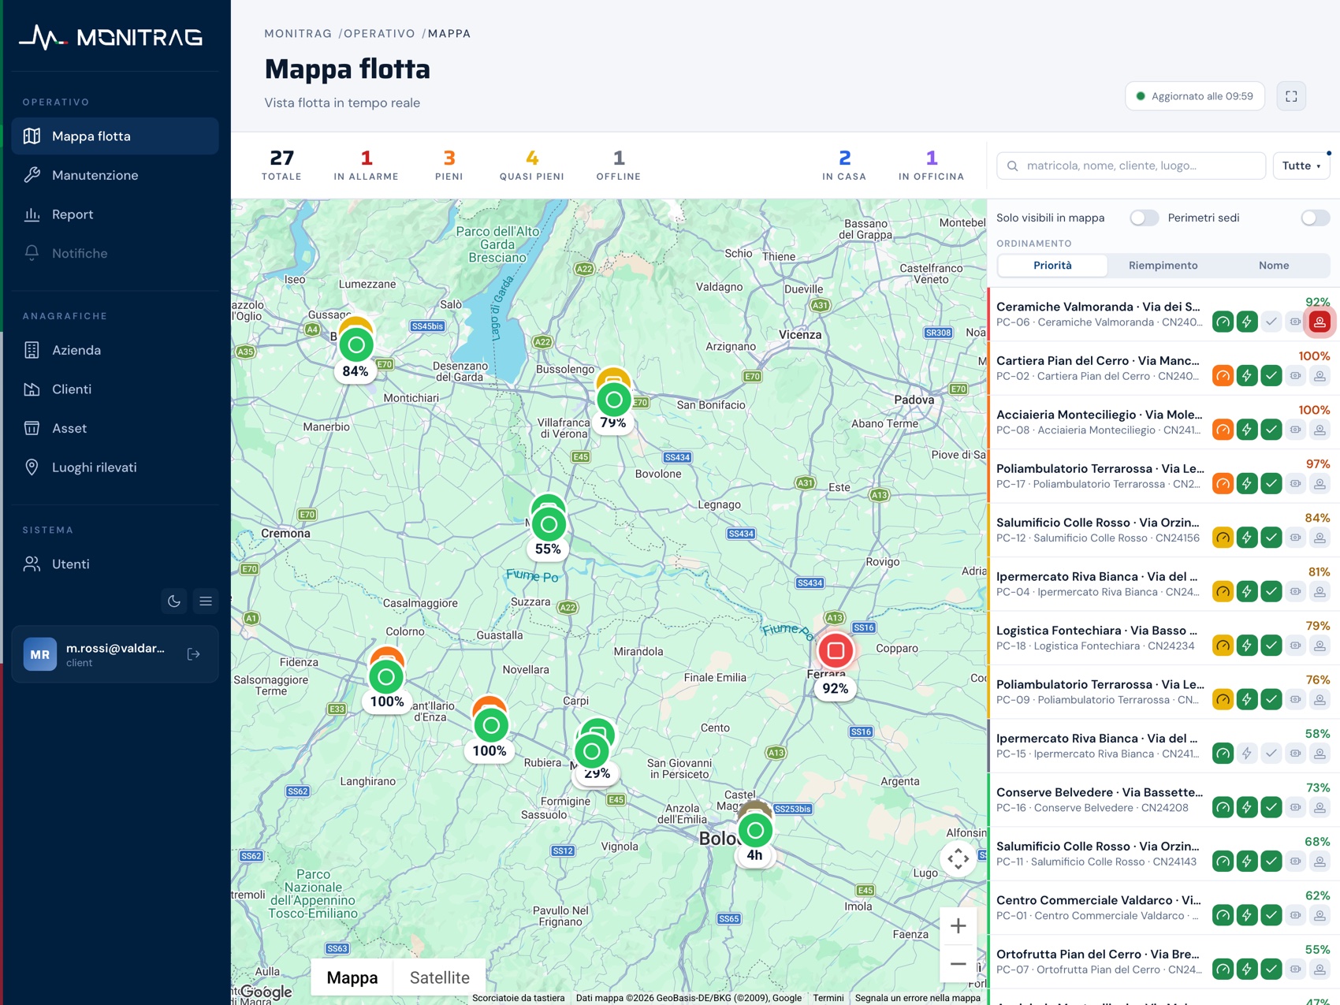
Task: Click Scorciatoie da tastiera on map
Action: (519, 998)
